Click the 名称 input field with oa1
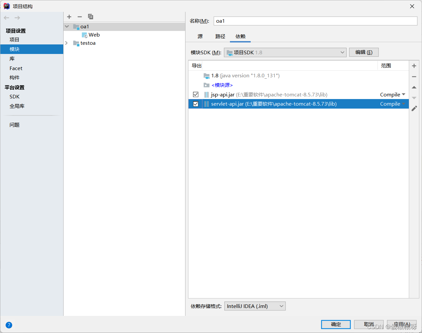 click(x=315, y=21)
